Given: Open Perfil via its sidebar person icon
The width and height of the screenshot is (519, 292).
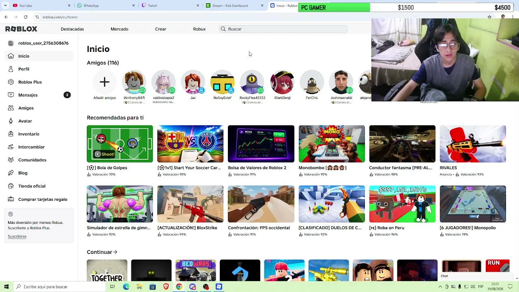Looking at the screenshot, I should point(11,69).
